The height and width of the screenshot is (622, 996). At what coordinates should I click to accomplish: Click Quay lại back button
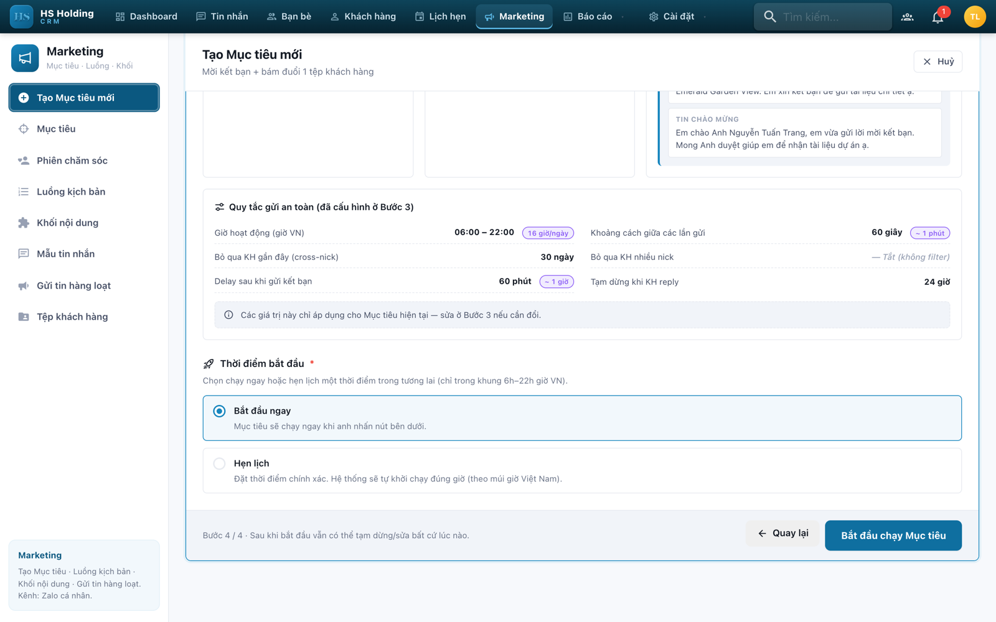(782, 533)
